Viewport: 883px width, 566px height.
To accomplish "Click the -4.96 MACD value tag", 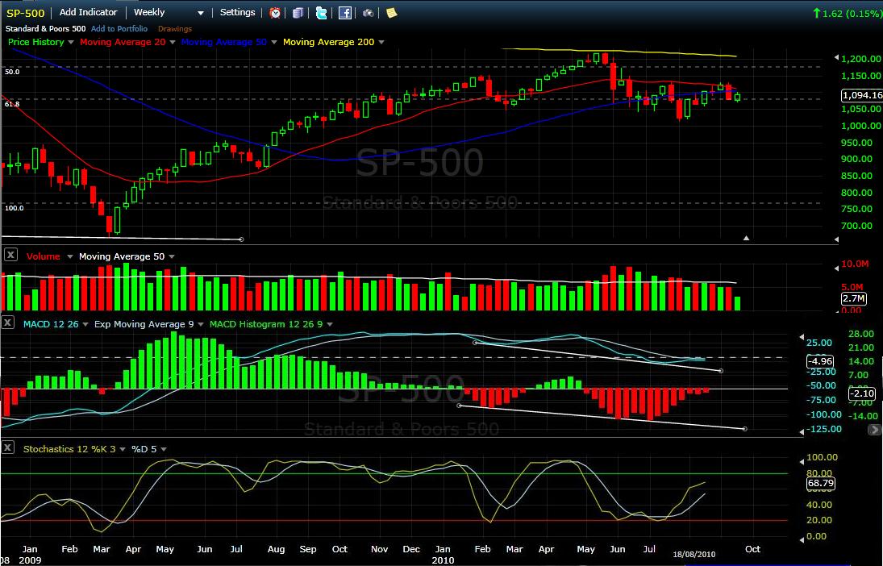I will (x=819, y=361).
